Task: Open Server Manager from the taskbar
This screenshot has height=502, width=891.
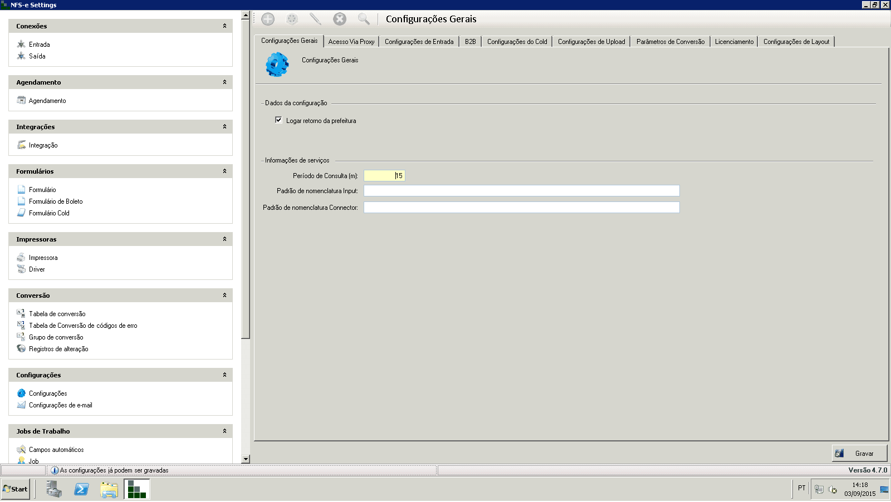Action: tap(54, 489)
